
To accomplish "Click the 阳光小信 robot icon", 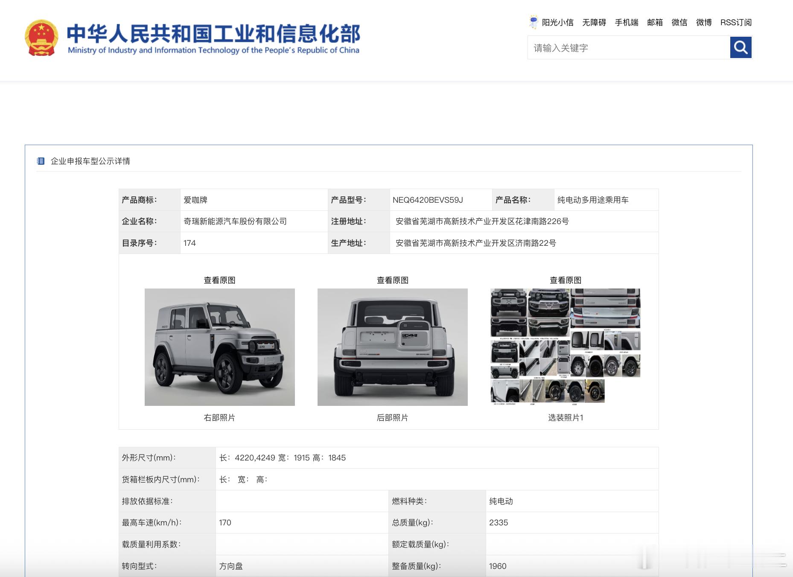I will [x=534, y=22].
